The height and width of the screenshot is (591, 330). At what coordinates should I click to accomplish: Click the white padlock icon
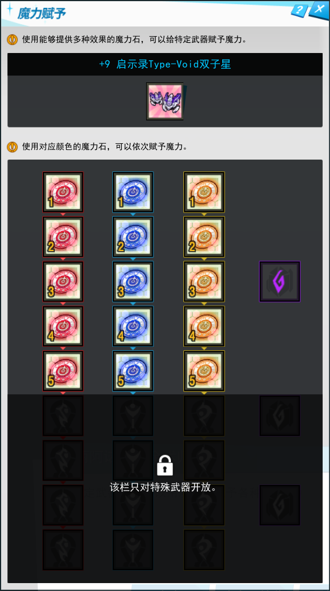click(165, 465)
